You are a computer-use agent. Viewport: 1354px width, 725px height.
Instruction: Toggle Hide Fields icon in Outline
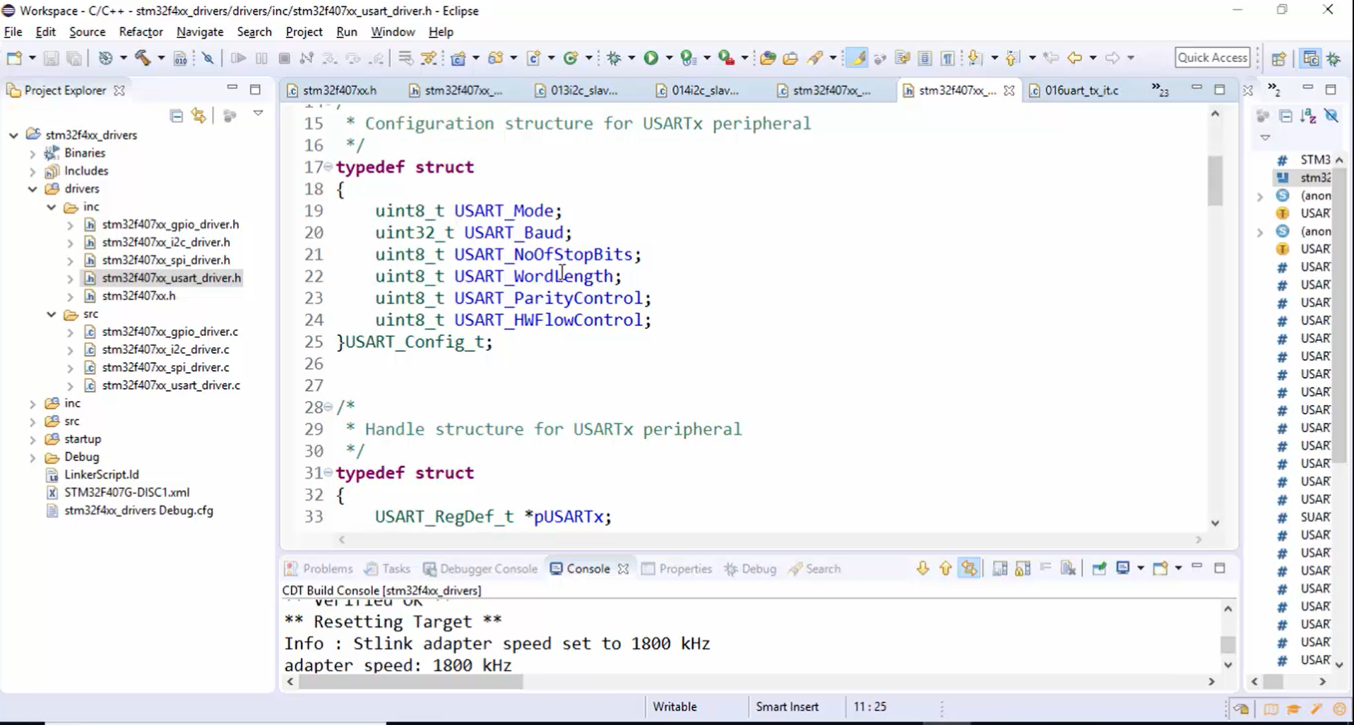pos(1331,116)
